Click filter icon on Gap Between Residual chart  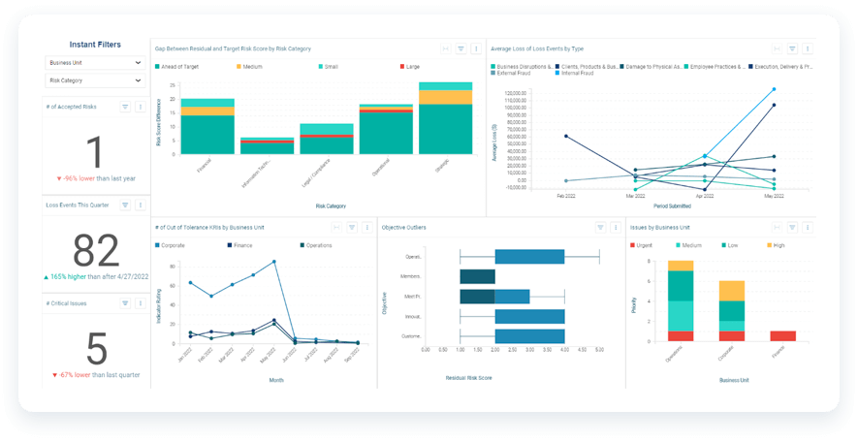[461, 47]
